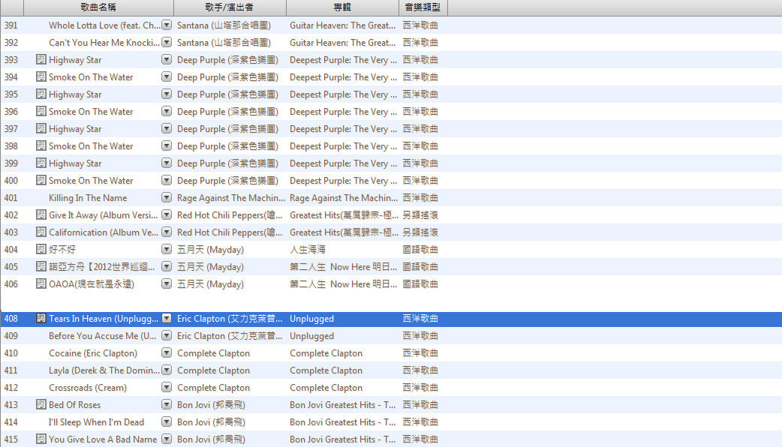Expand dropdown arrow for Whole Lotta Love

point(167,25)
